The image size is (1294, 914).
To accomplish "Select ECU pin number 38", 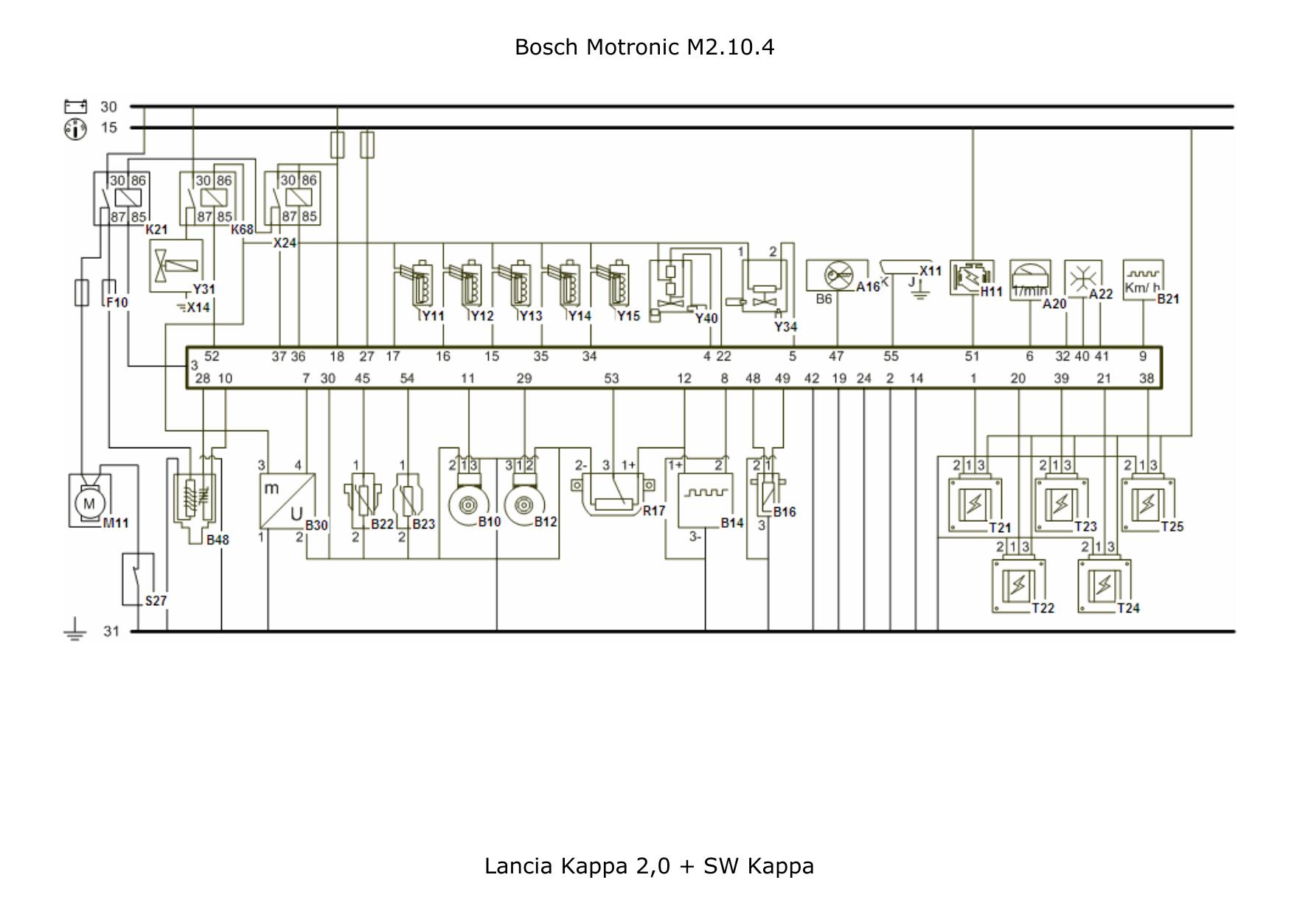I will [1147, 378].
